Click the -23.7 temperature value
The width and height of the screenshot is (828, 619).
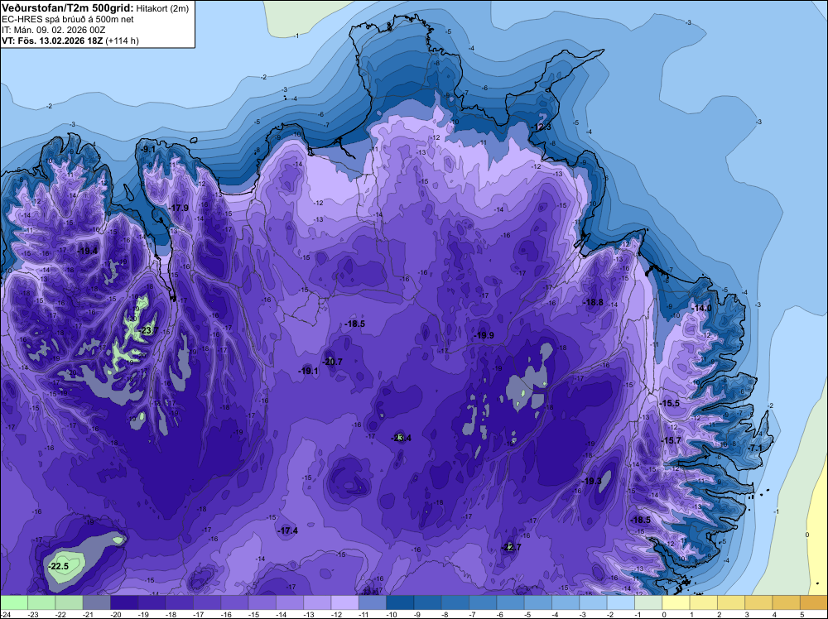148,330
